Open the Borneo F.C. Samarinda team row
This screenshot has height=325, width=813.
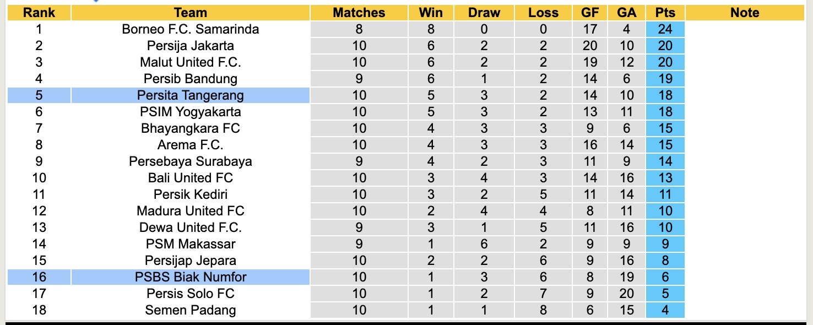[190, 29]
